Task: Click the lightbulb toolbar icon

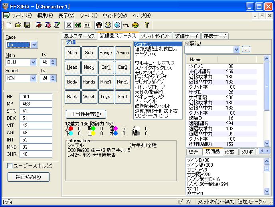Action: click(108, 25)
